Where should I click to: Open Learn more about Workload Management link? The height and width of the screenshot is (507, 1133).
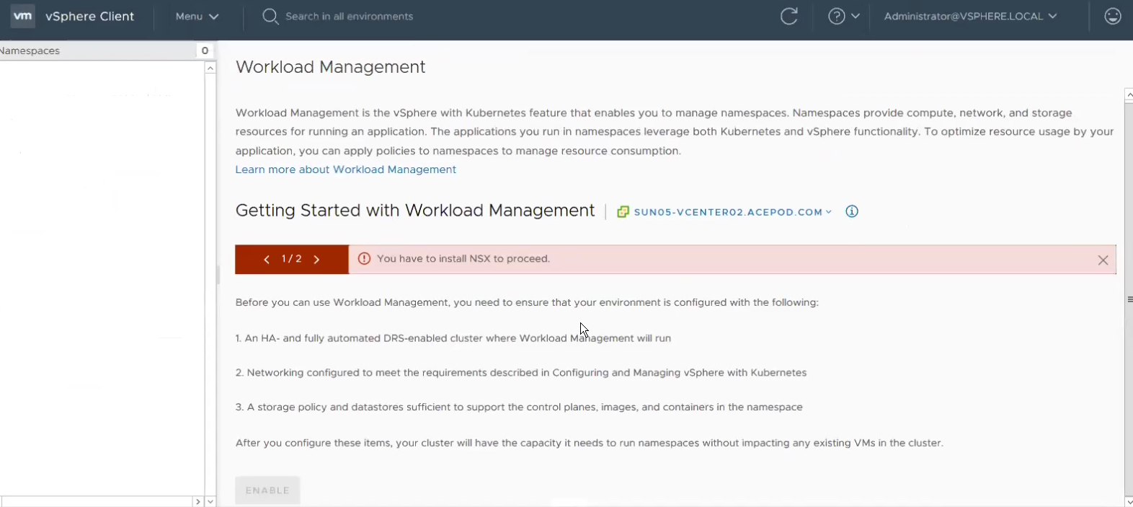[345, 169]
